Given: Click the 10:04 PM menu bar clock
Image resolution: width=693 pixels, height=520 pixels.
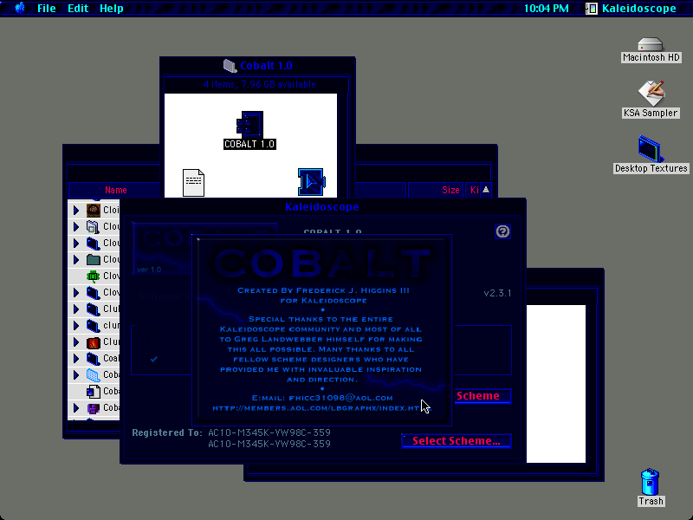Looking at the screenshot, I should 547,9.
